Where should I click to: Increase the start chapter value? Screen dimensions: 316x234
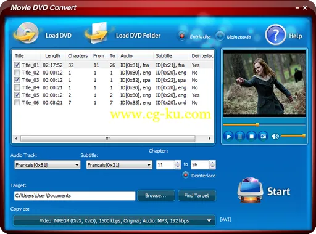tap(178, 163)
